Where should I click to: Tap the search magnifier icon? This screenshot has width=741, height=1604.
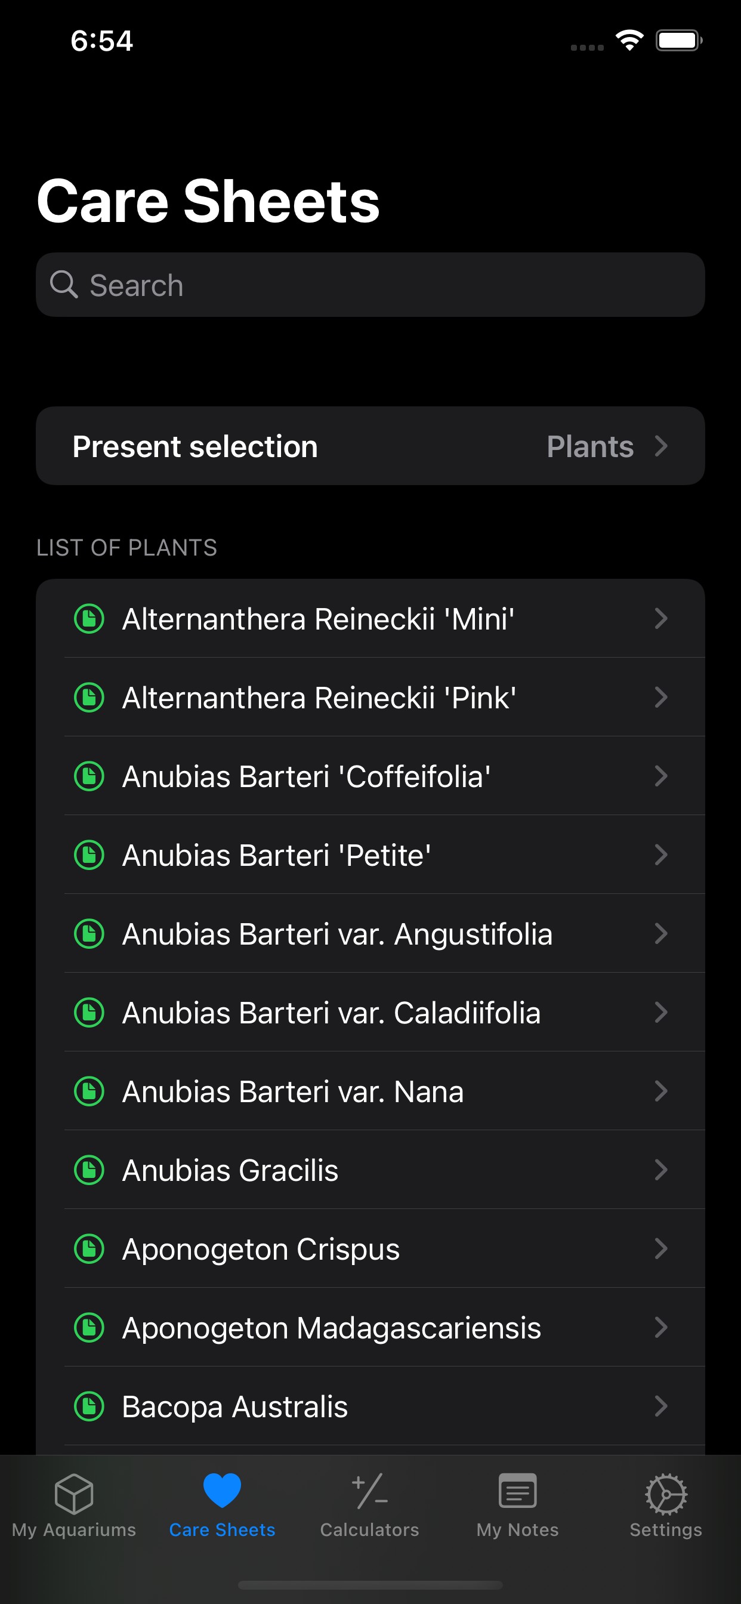pos(63,285)
